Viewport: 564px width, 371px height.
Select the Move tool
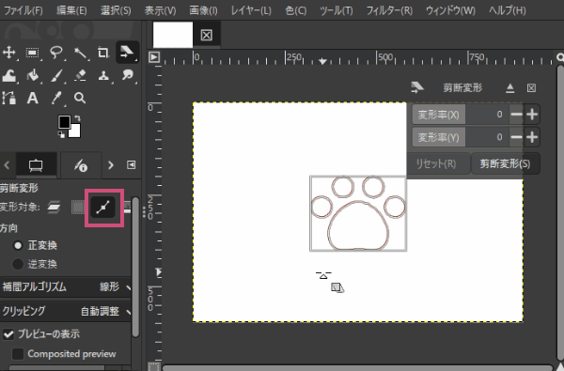(9, 53)
